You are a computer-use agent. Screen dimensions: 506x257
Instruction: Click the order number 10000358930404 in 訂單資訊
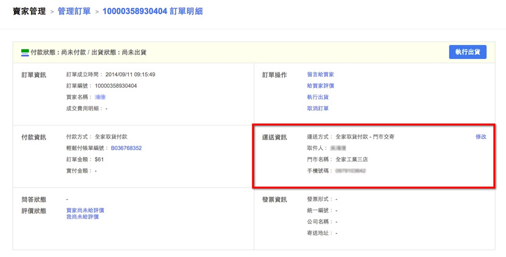pyautogui.click(x=116, y=86)
